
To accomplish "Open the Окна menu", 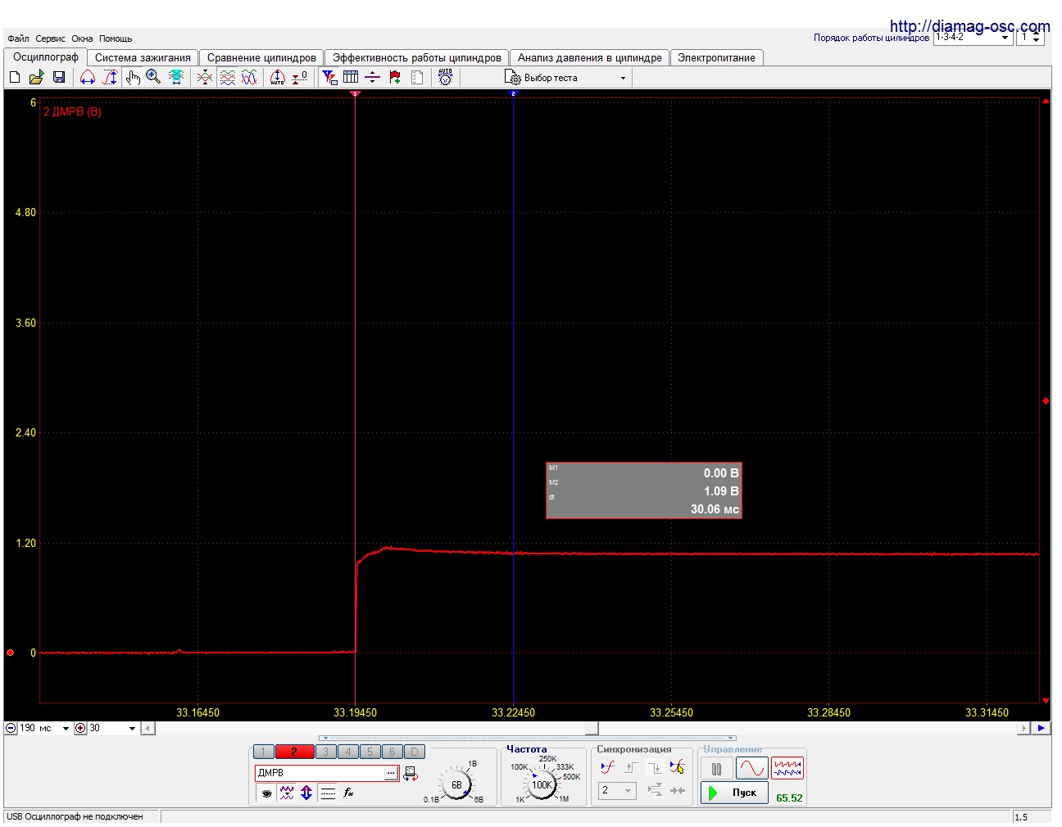I will point(82,38).
